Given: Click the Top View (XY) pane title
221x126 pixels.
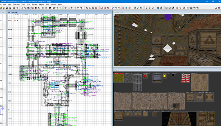Looking at the screenshot, I should click(x=13, y=12).
